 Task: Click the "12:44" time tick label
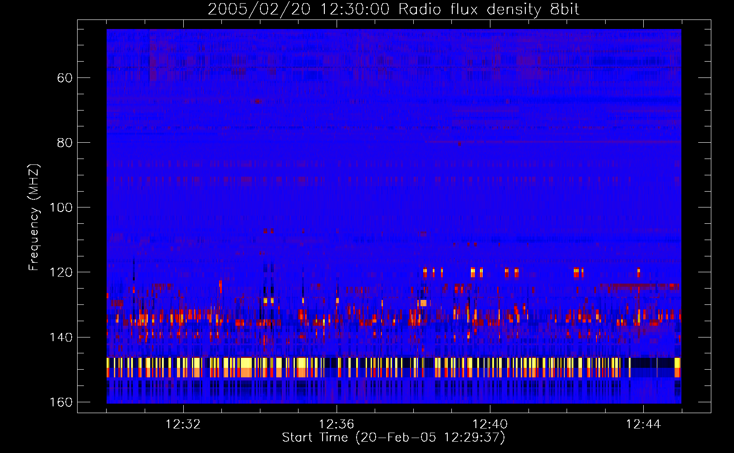coord(643,424)
